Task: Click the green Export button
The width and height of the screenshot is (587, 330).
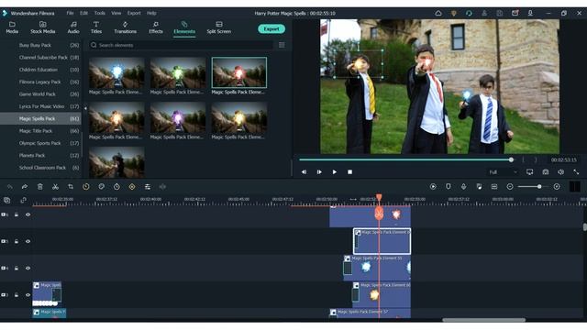Action: tap(271, 28)
